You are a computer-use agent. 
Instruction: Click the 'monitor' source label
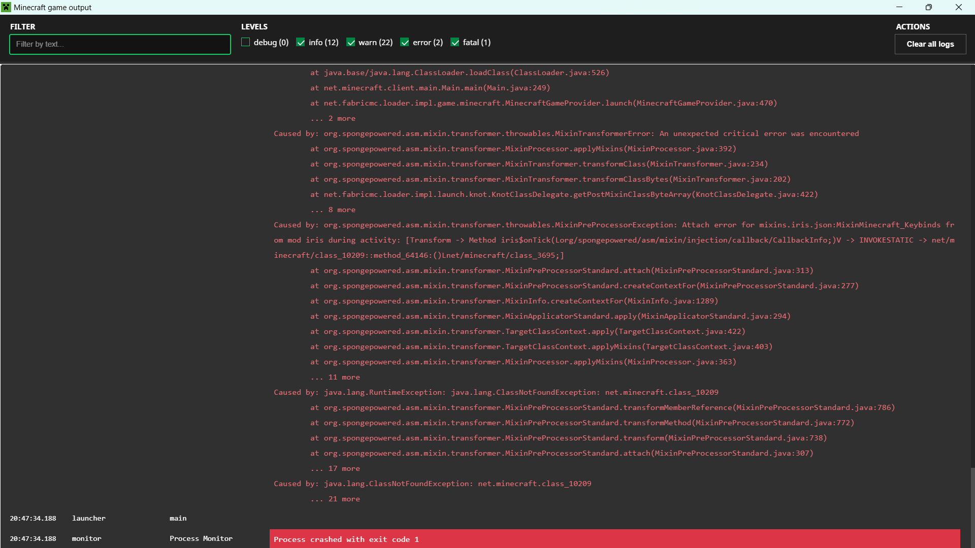(87, 538)
